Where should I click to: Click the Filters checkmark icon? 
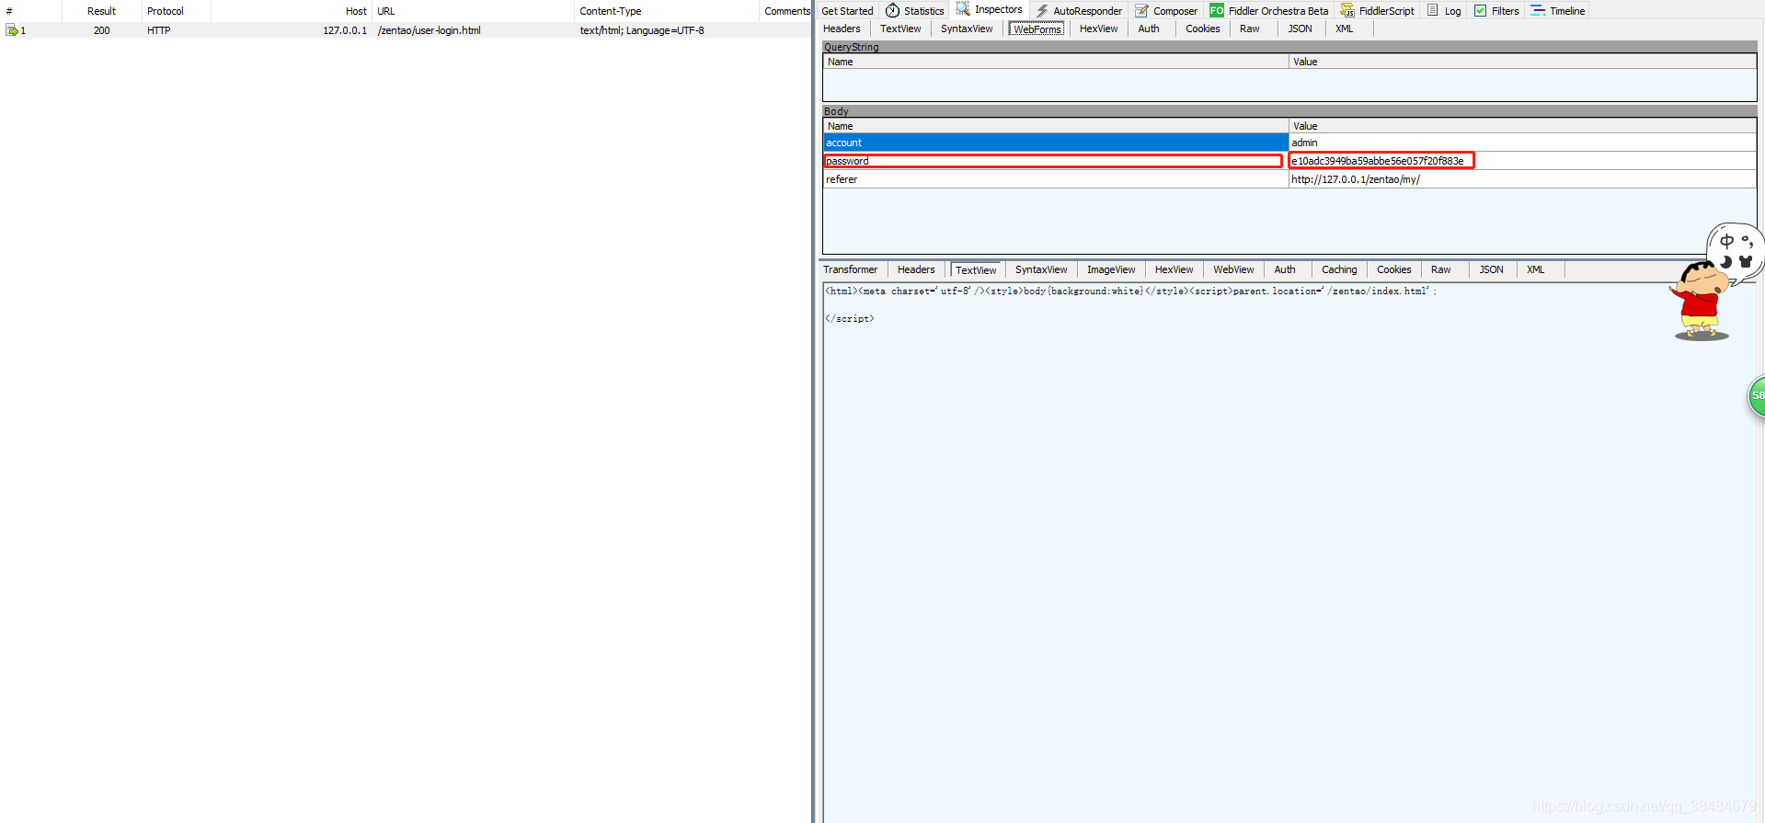(x=1480, y=10)
